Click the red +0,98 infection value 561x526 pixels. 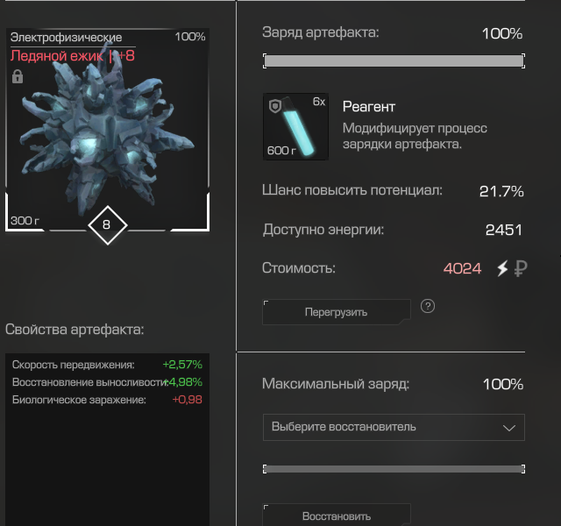[187, 400]
